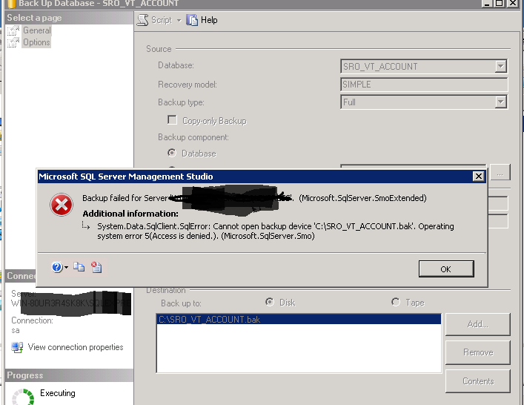This screenshot has height=405, width=524.
Task: Click the 'sa' connection value
Action: 16,330
